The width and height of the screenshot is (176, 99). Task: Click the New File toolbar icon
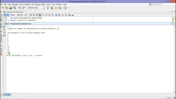3,8
